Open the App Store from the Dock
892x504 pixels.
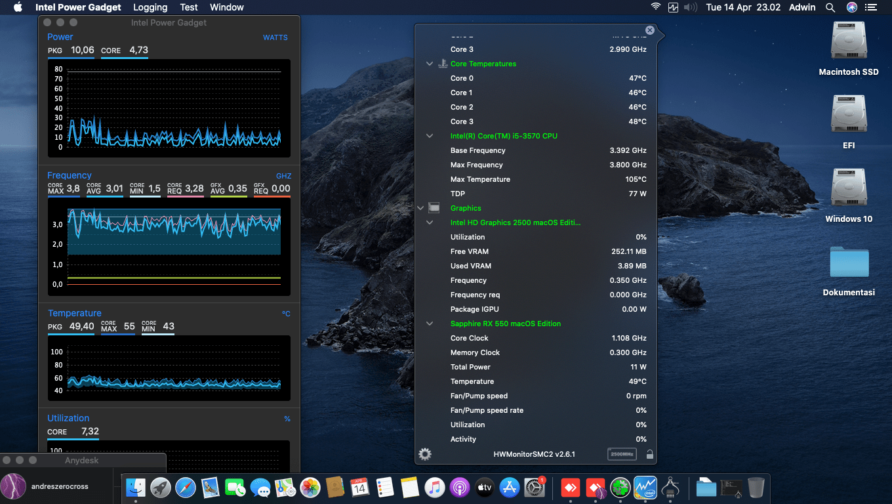click(510, 488)
